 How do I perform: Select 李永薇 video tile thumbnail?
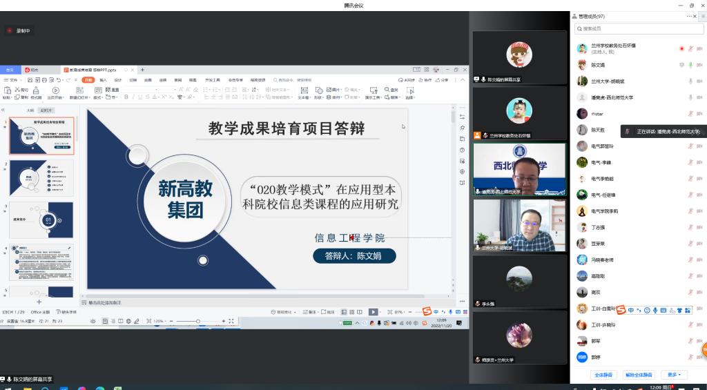point(519,283)
